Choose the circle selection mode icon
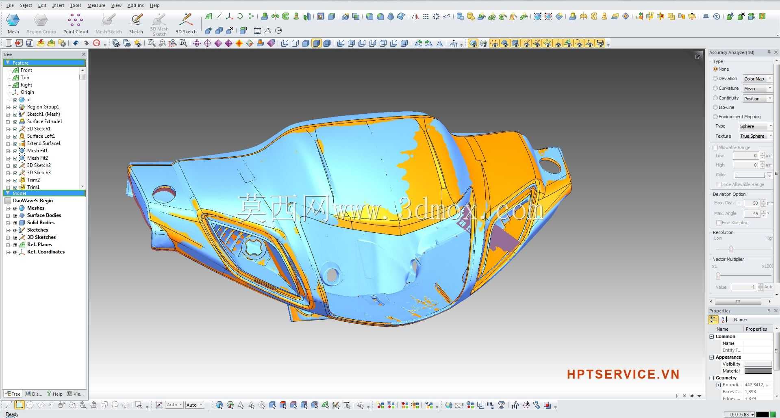The image size is (780, 418). tap(30, 405)
